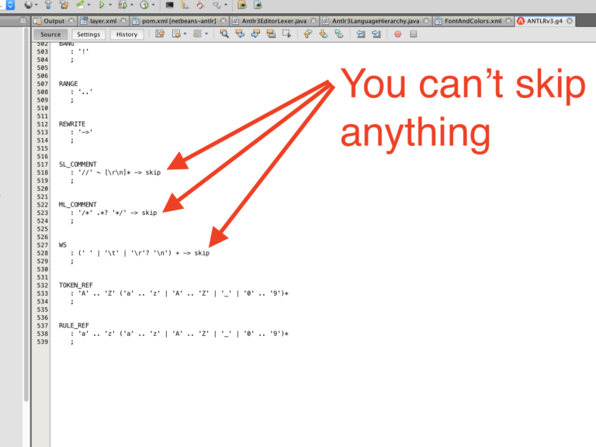The image size is (596, 447).
Task: Switch to the History view button
Action: (126, 34)
